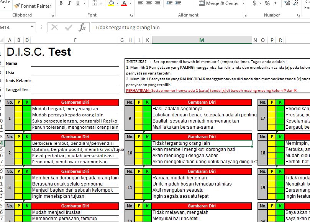Toggle italic formatting

[69, 3]
